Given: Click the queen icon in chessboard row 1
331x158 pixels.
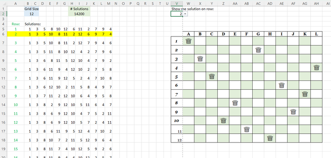Looking at the screenshot, I should (x=189, y=41).
